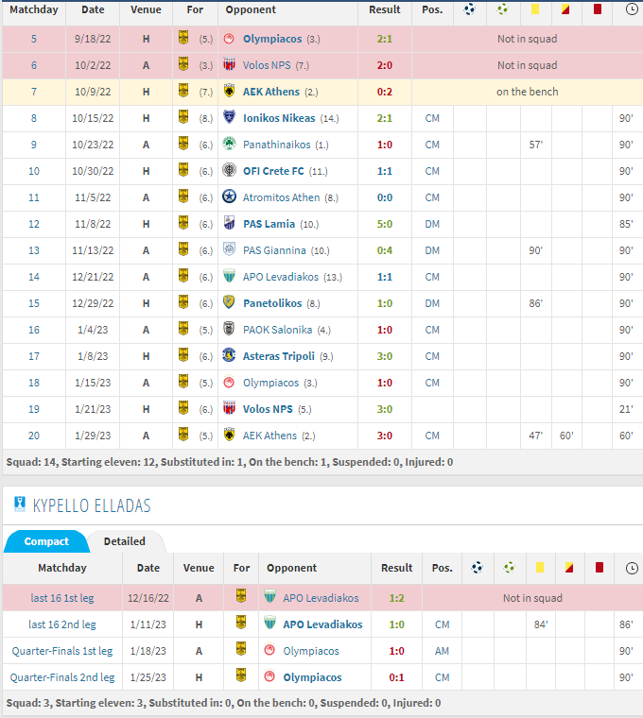The image size is (643, 718).
Task: Click assists icon in league table header
Action: point(503,9)
